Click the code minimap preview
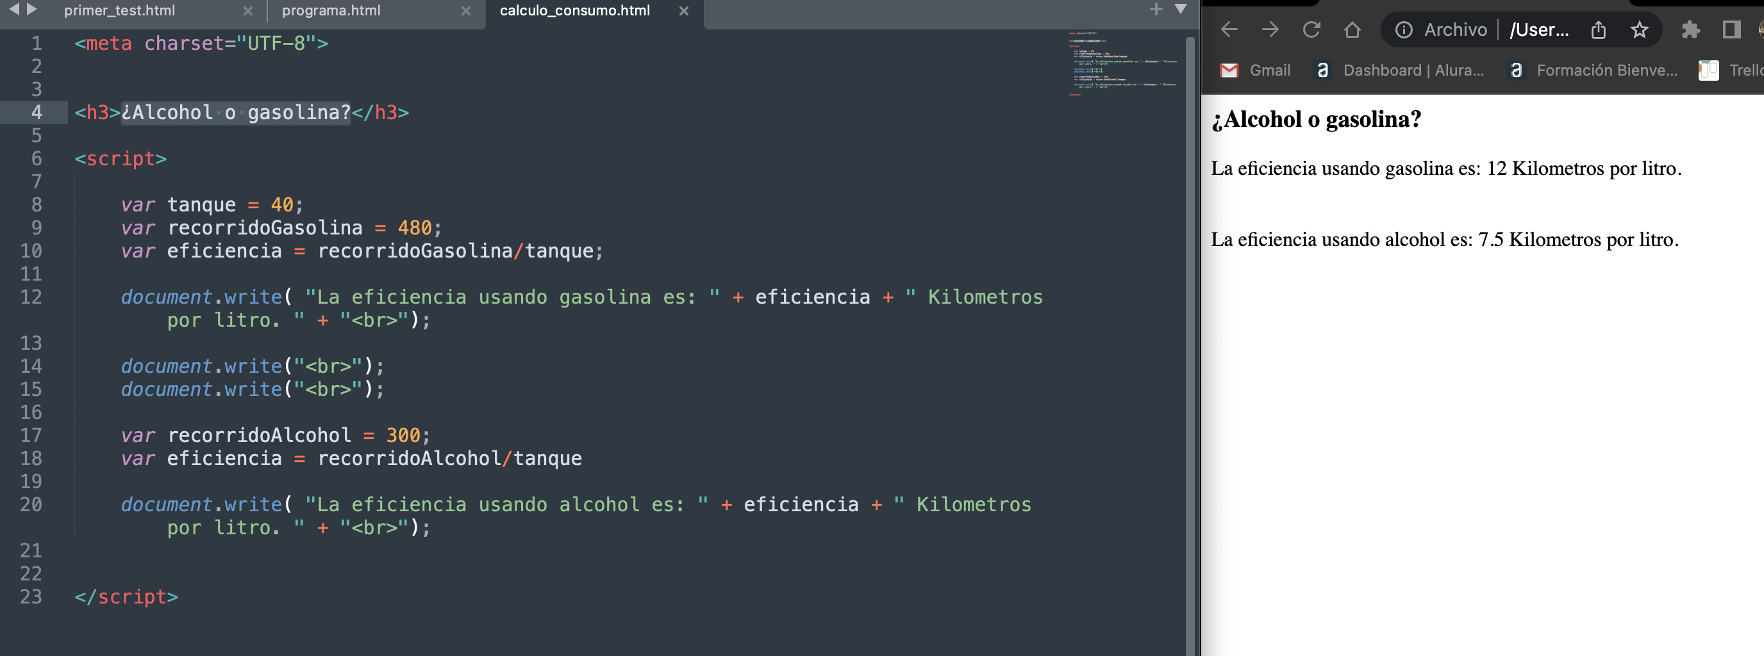 [x=1122, y=63]
